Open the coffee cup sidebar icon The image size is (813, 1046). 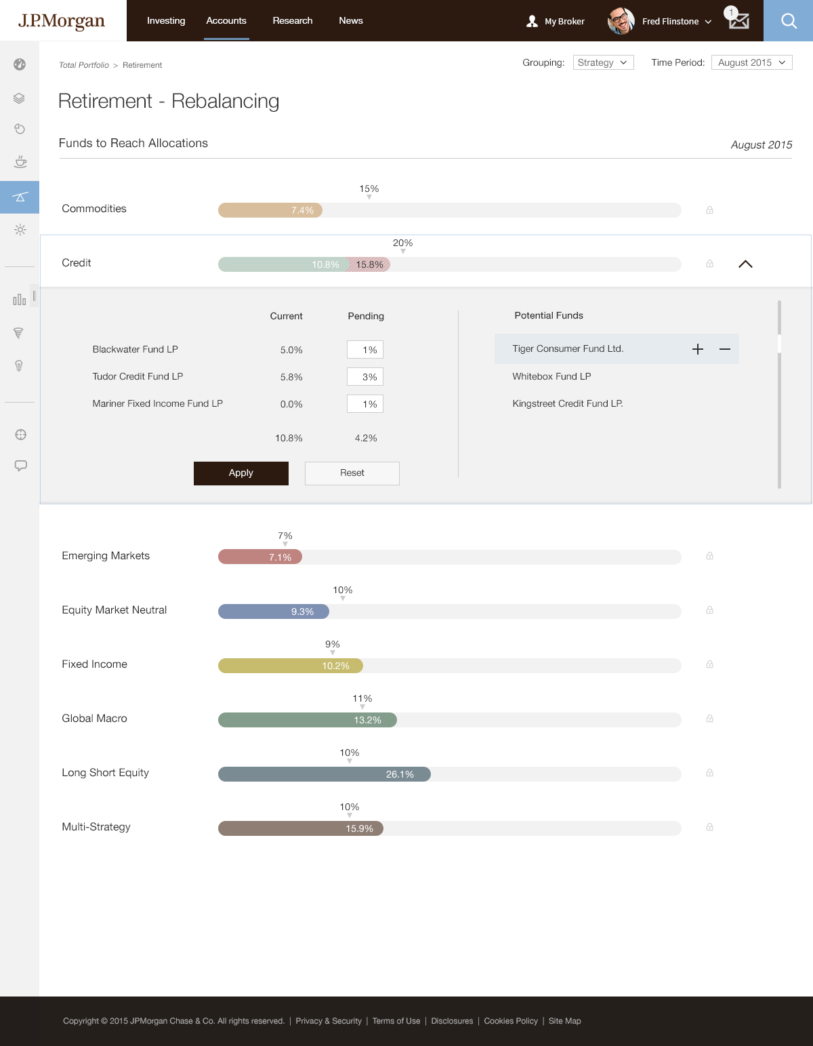pos(20,161)
